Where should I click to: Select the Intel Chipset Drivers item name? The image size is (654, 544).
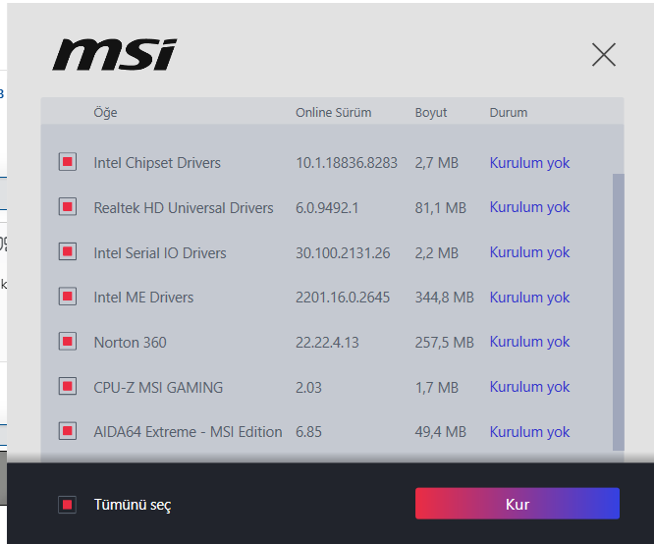point(157,163)
